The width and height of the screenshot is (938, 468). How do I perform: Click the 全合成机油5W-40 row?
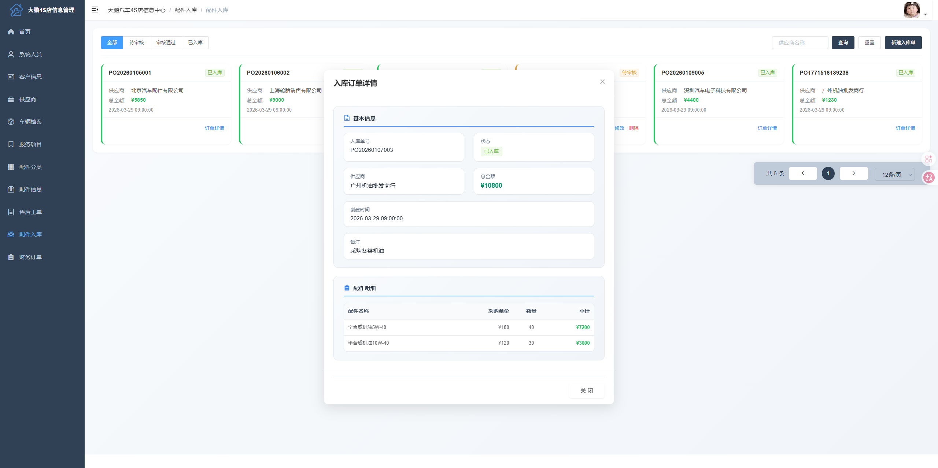(469, 327)
